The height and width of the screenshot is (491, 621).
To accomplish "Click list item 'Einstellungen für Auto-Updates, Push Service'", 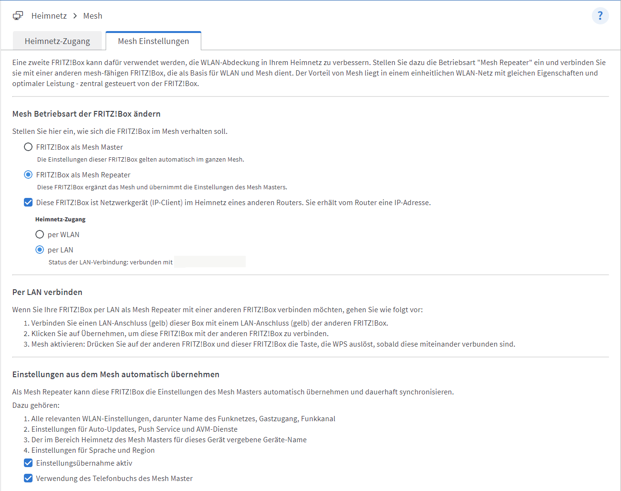I will [x=134, y=429].
